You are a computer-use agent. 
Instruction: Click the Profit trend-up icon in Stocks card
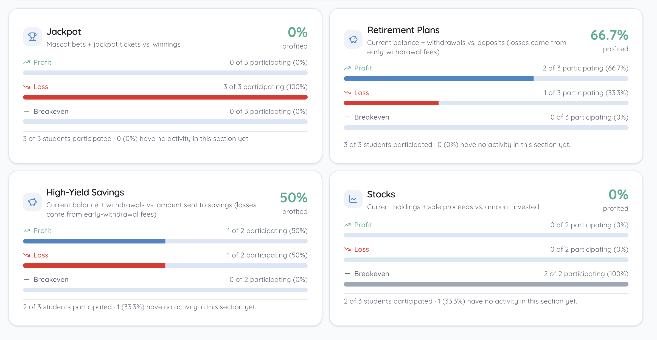tap(347, 225)
